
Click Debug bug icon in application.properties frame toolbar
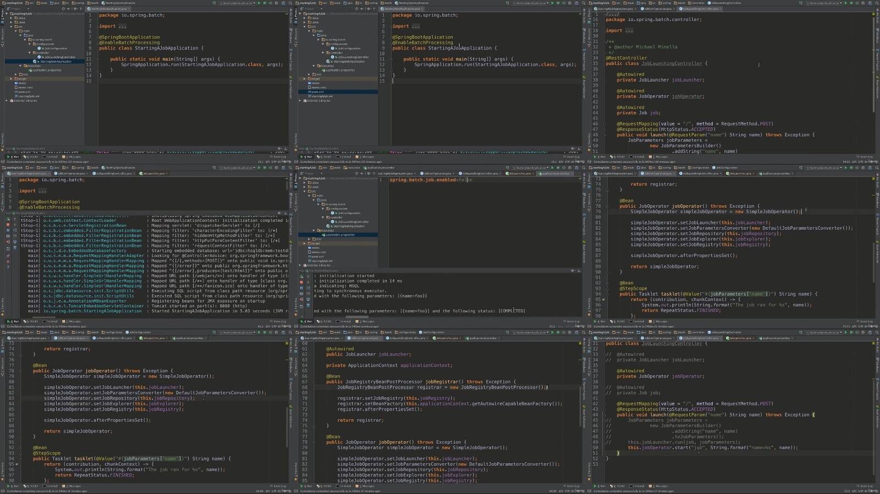[558, 168]
